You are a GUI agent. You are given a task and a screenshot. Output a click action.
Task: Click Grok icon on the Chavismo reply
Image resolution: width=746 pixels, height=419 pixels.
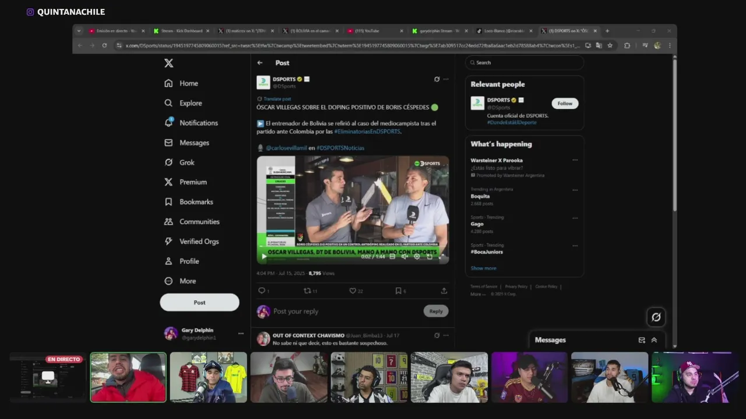(437, 335)
